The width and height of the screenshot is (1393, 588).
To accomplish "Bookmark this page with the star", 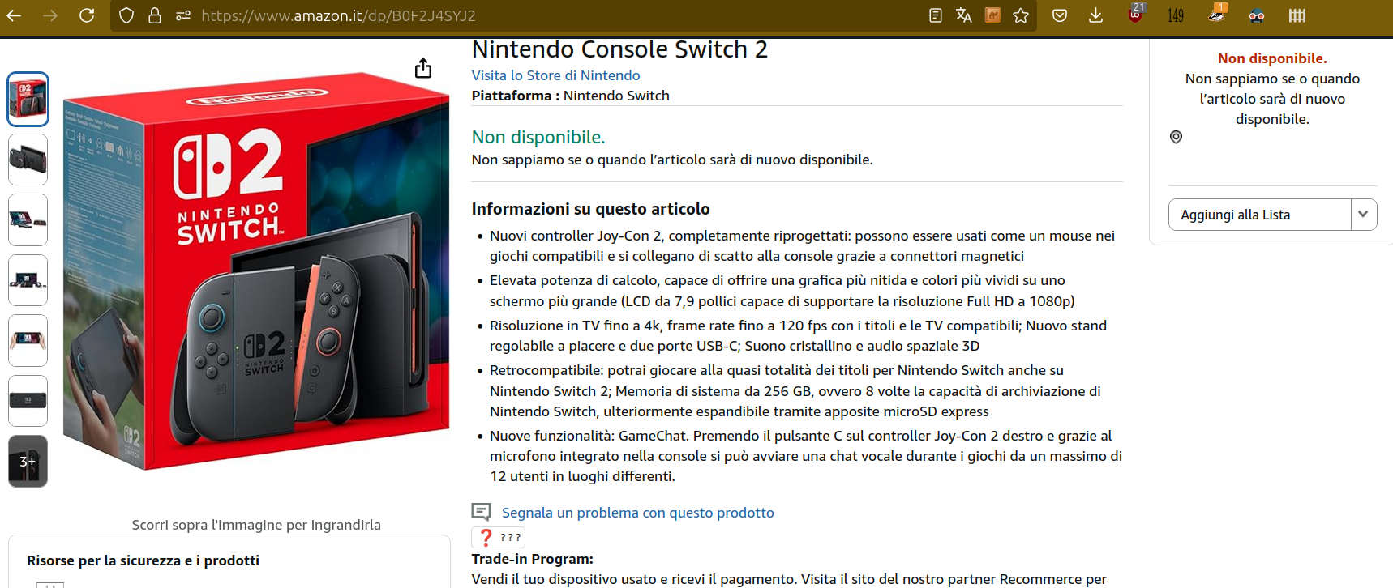I will click(1021, 15).
